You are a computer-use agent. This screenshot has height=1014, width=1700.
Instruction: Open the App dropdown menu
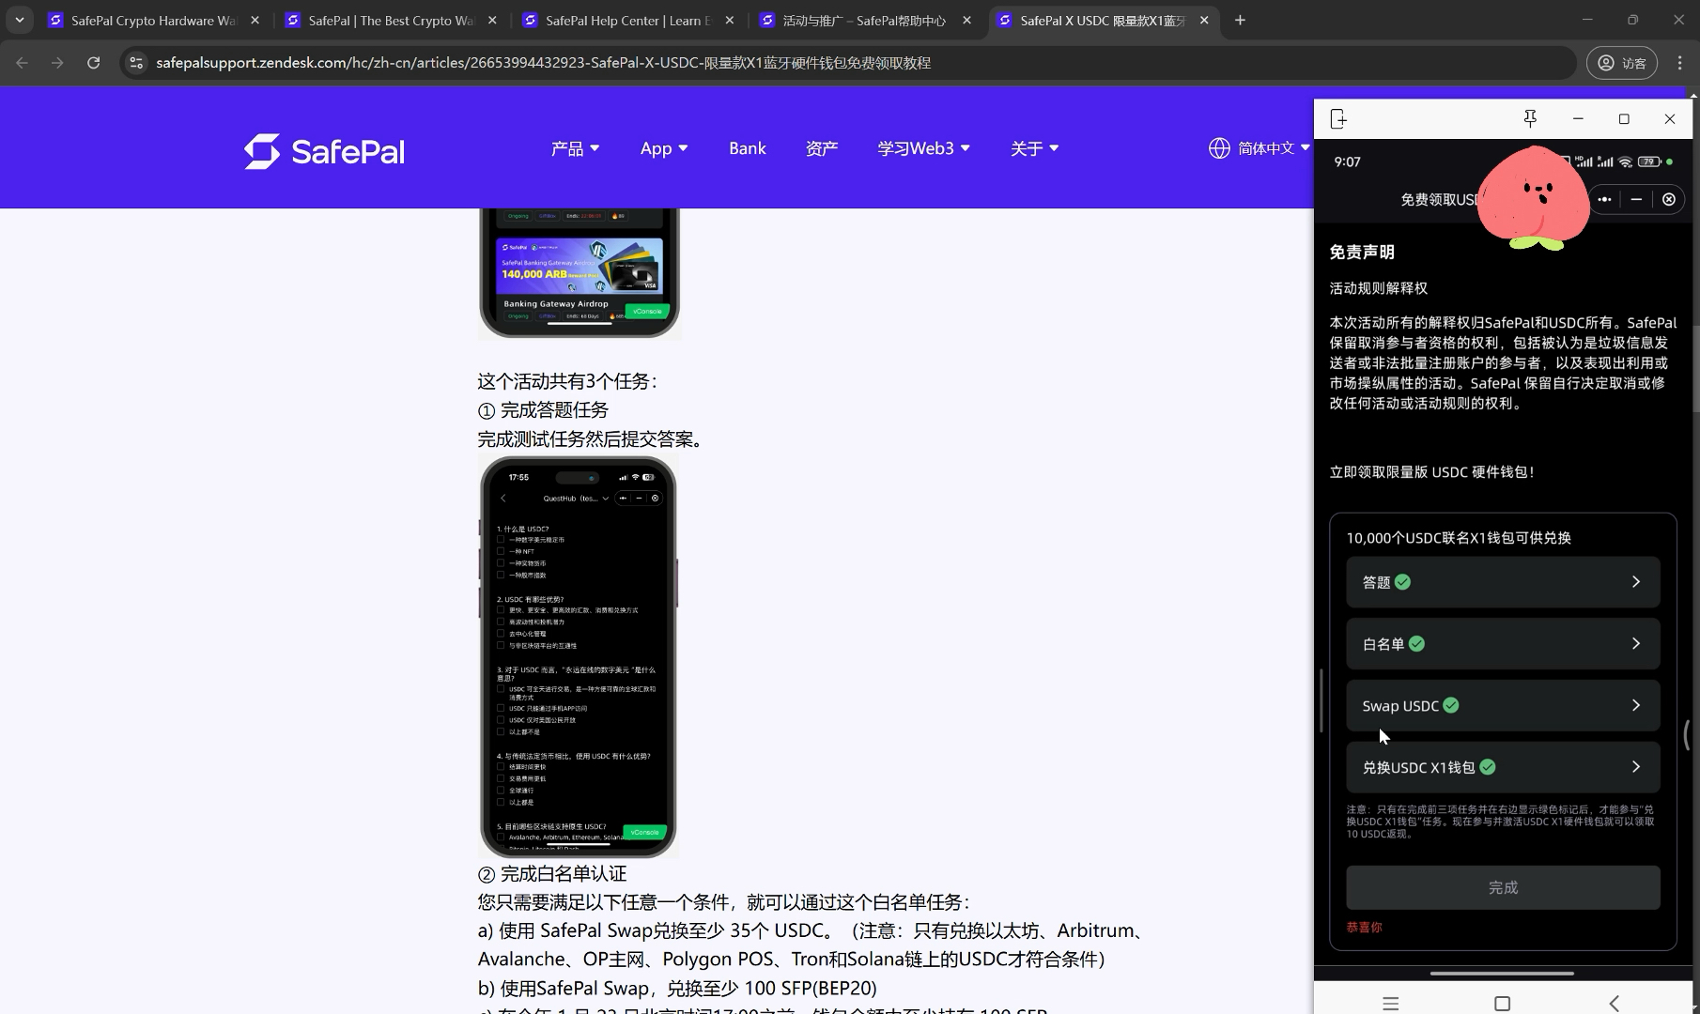[664, 148]
